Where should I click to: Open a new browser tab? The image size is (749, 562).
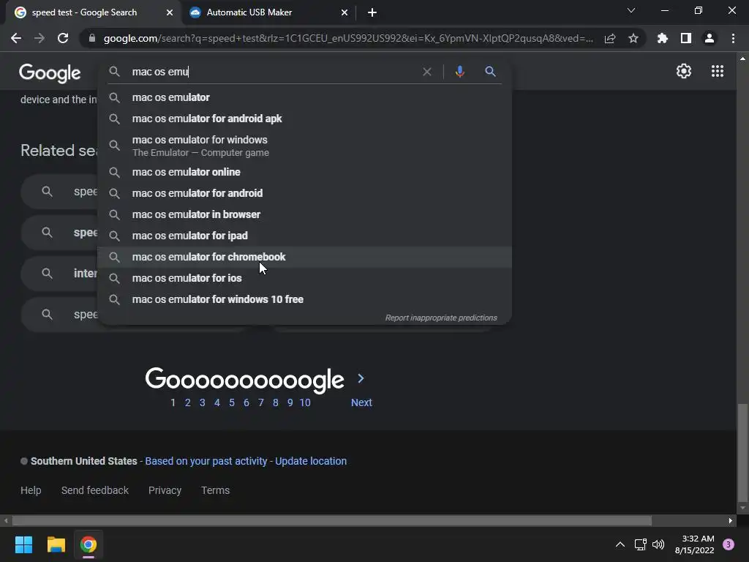[372, 12]
